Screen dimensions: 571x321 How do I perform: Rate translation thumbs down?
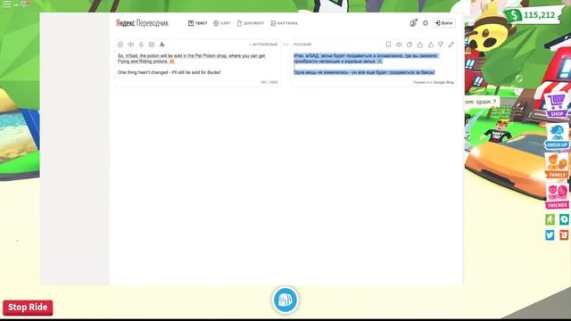[x=441, y=45]
